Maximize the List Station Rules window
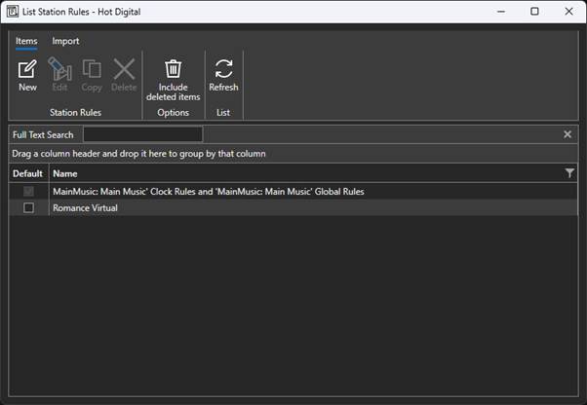 (x=534, y=12)
